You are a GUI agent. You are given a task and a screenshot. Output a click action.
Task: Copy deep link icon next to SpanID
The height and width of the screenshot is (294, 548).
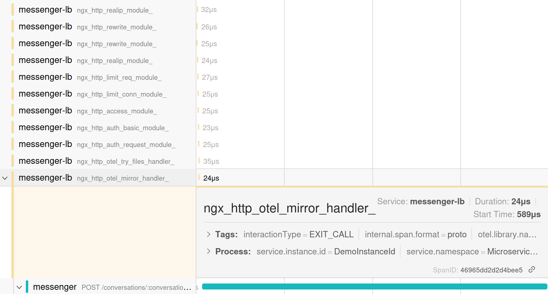coord(531,269)
